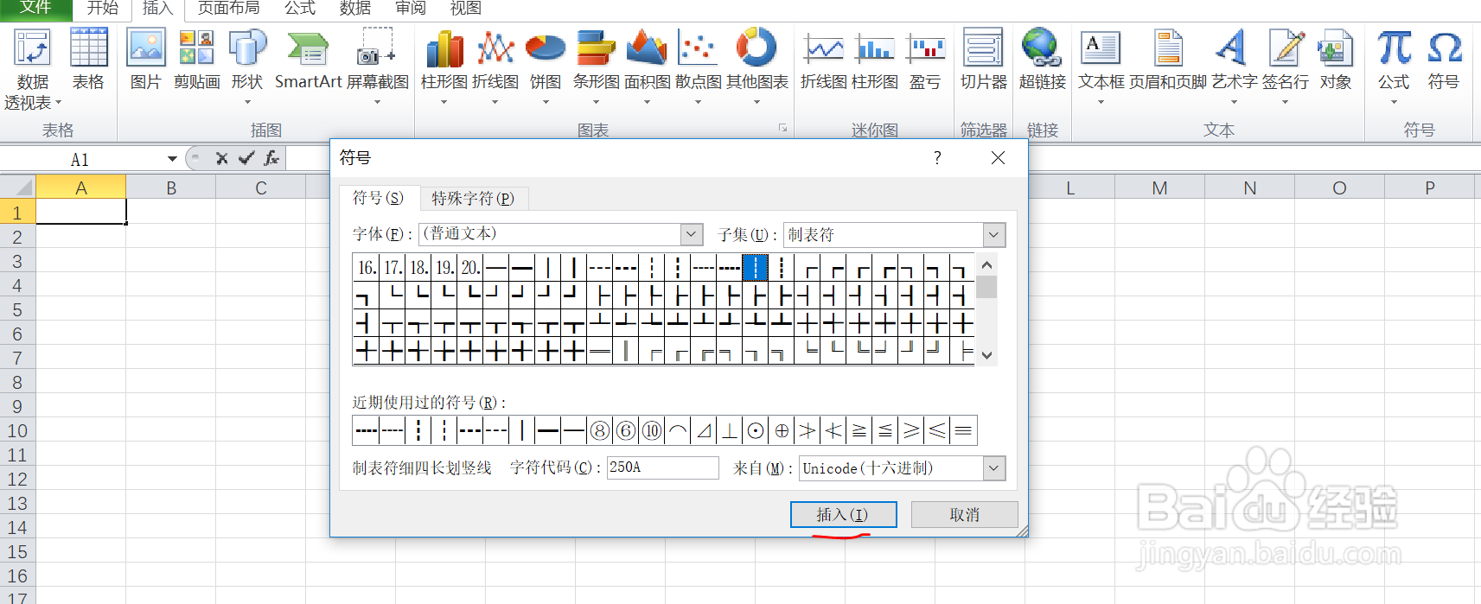Click the 表格 table icon
The height and width of the screenshot is (604, 1481).
pyautogui.click(x=88, y=59)
